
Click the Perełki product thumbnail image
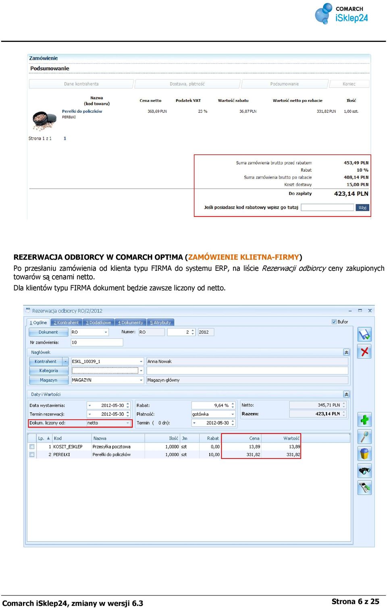point(44,120)
